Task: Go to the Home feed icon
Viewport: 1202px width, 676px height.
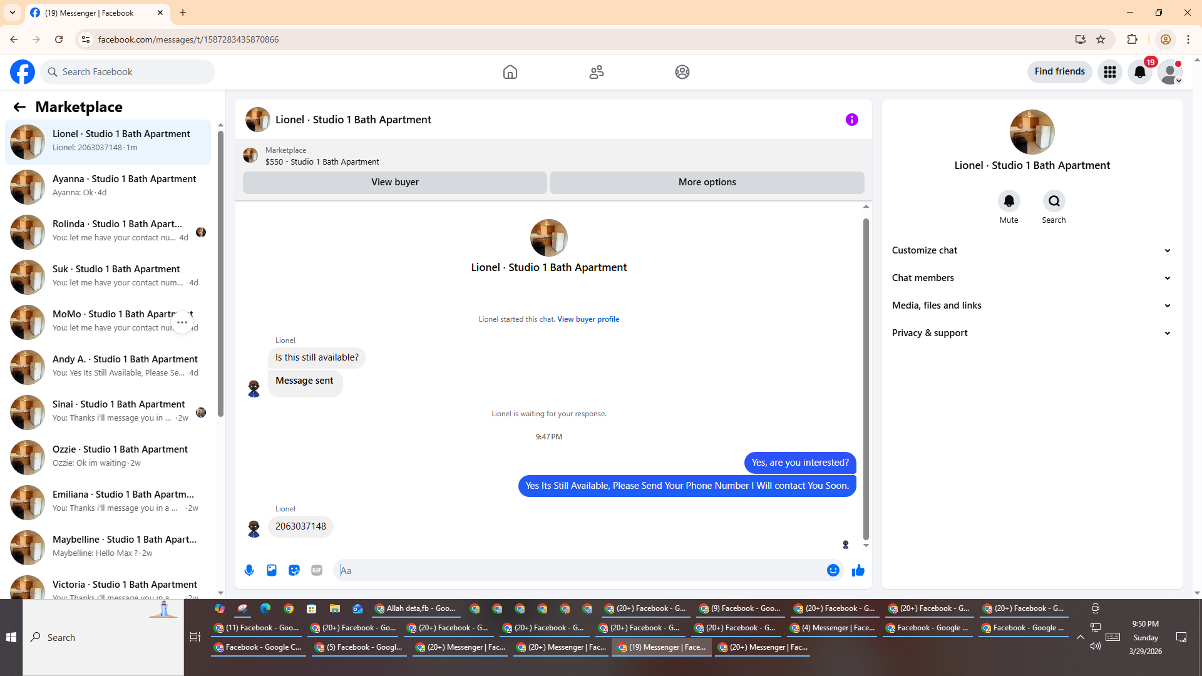Action: point(510,72)
